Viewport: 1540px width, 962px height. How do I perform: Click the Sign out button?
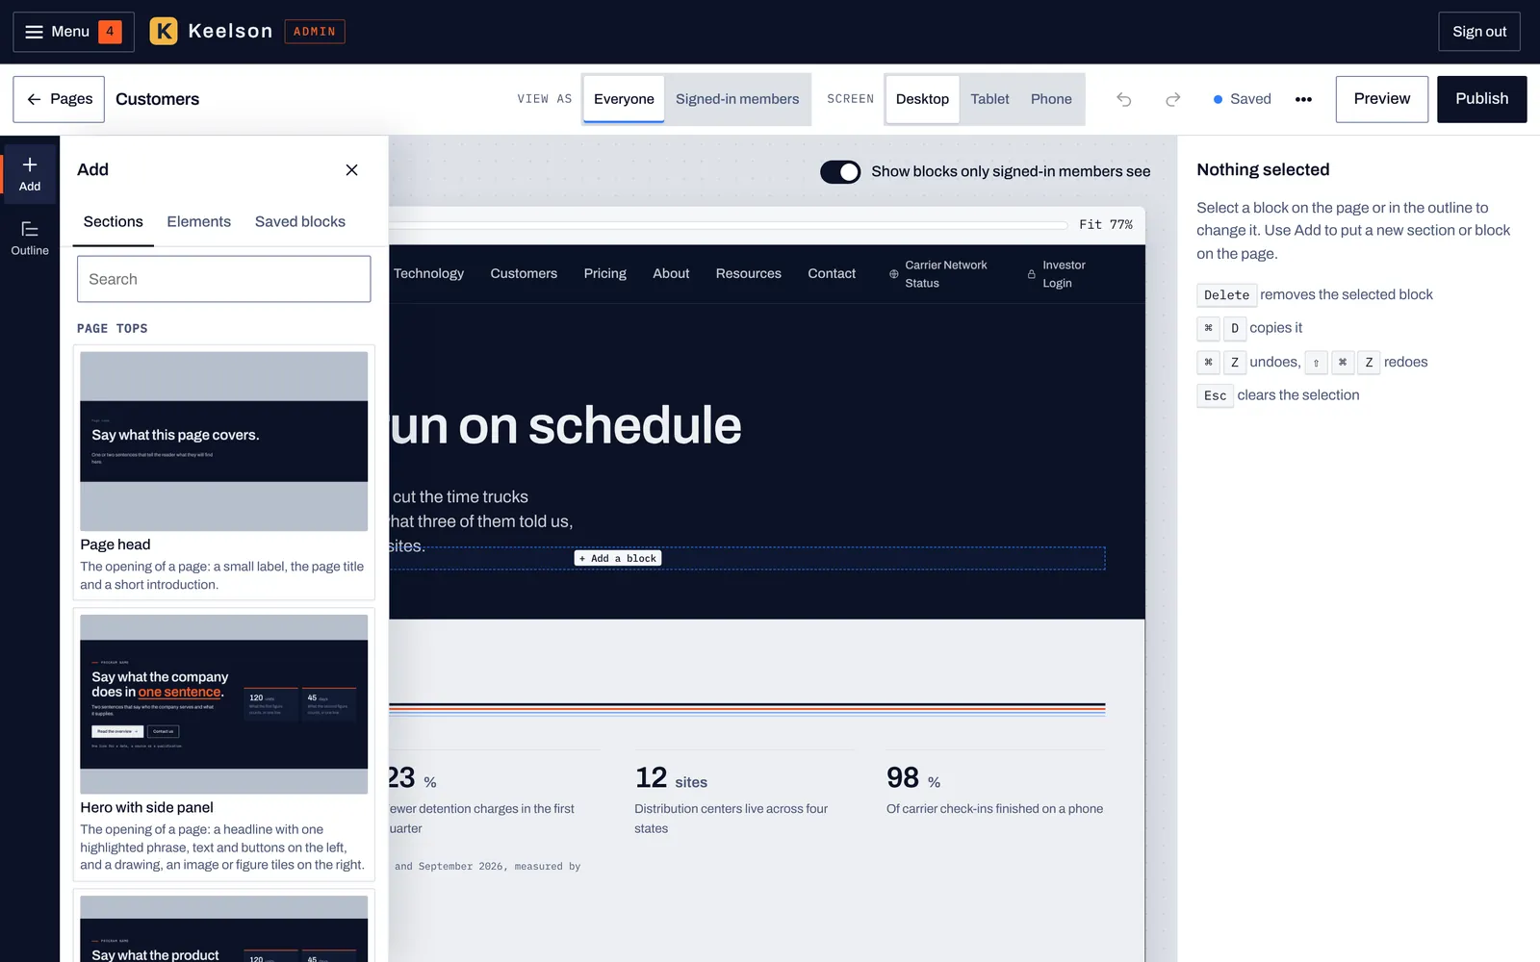tap(1479, 32)
